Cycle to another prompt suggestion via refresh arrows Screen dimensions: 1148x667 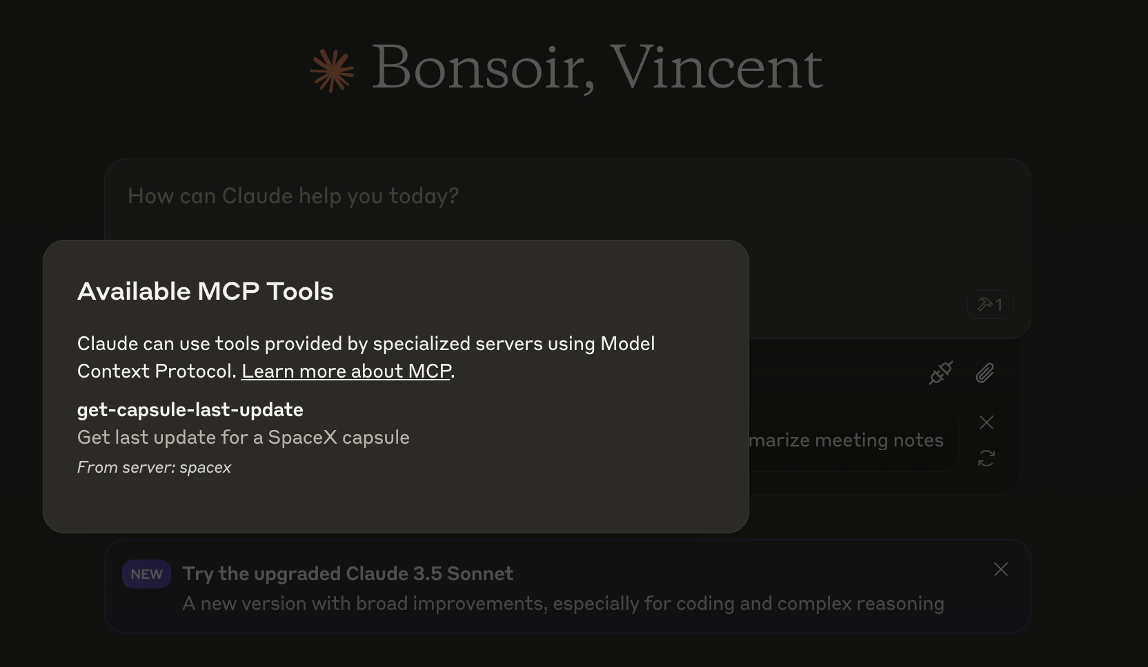click(x=986, y=458)
